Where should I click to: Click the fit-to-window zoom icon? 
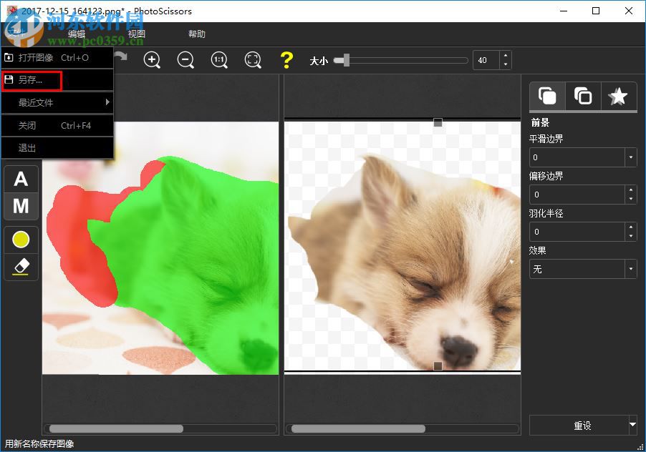(x=253, y=60)
